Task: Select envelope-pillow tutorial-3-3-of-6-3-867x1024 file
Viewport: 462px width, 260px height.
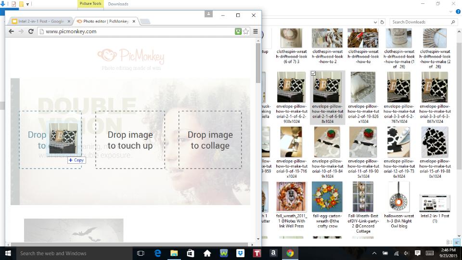Action: pos(435,98)
